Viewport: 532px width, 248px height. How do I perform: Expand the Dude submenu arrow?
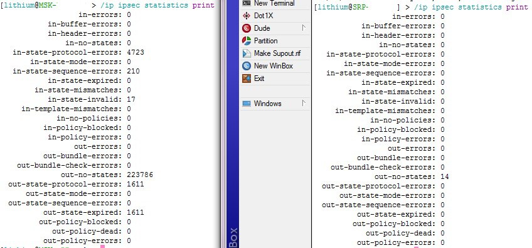coord(304,28)
